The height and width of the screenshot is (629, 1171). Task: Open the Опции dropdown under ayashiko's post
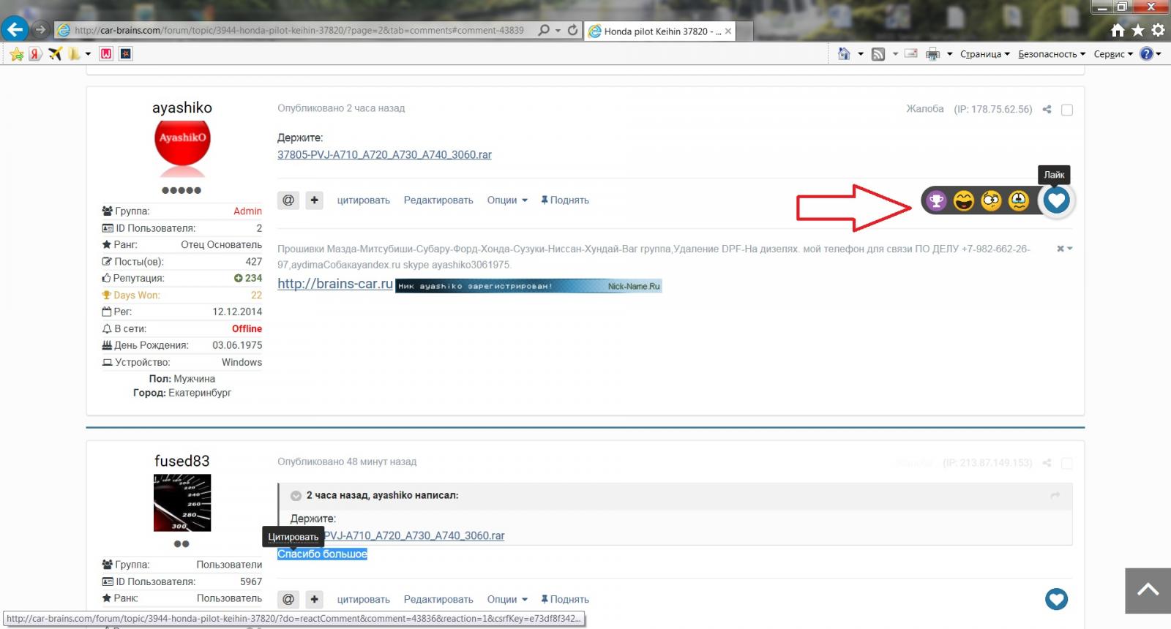pos(506,200)
